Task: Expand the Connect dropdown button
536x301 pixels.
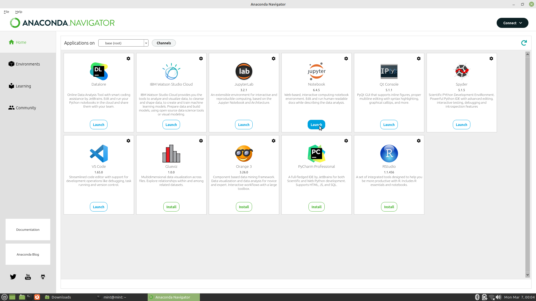Action: coord(512,23)
